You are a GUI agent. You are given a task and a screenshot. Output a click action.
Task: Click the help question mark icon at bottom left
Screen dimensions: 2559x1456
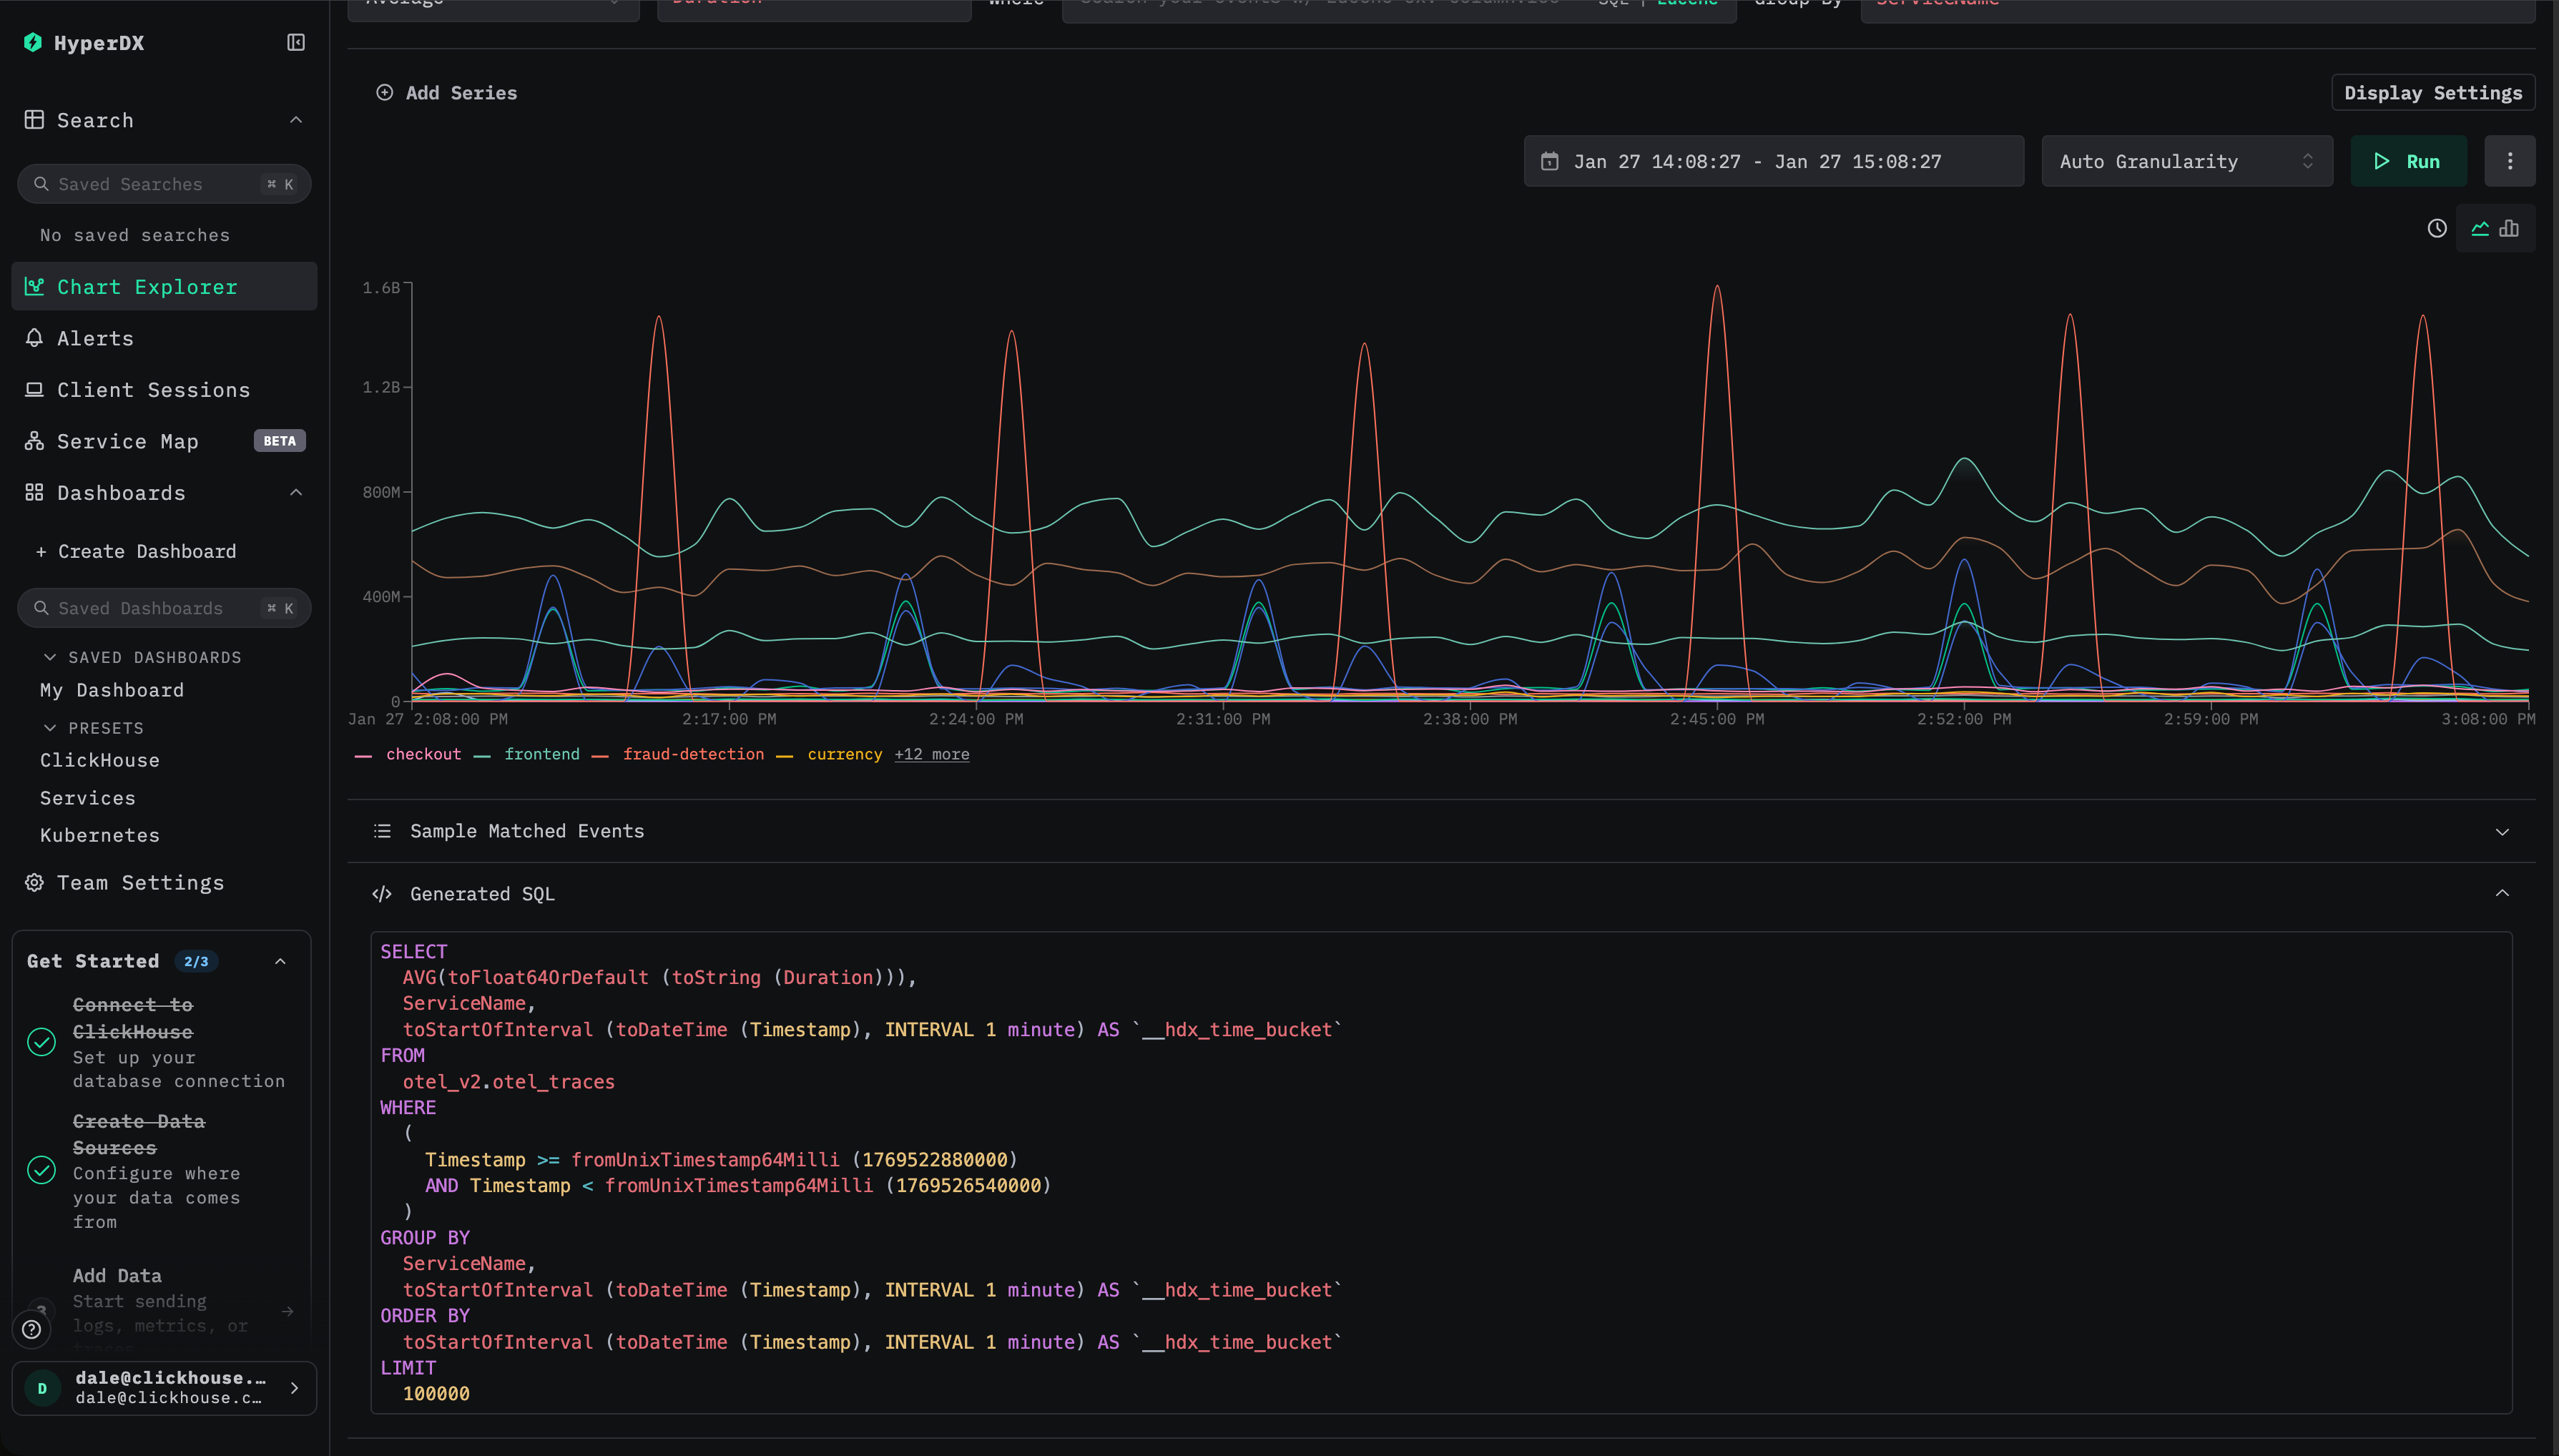(31, 1327)
